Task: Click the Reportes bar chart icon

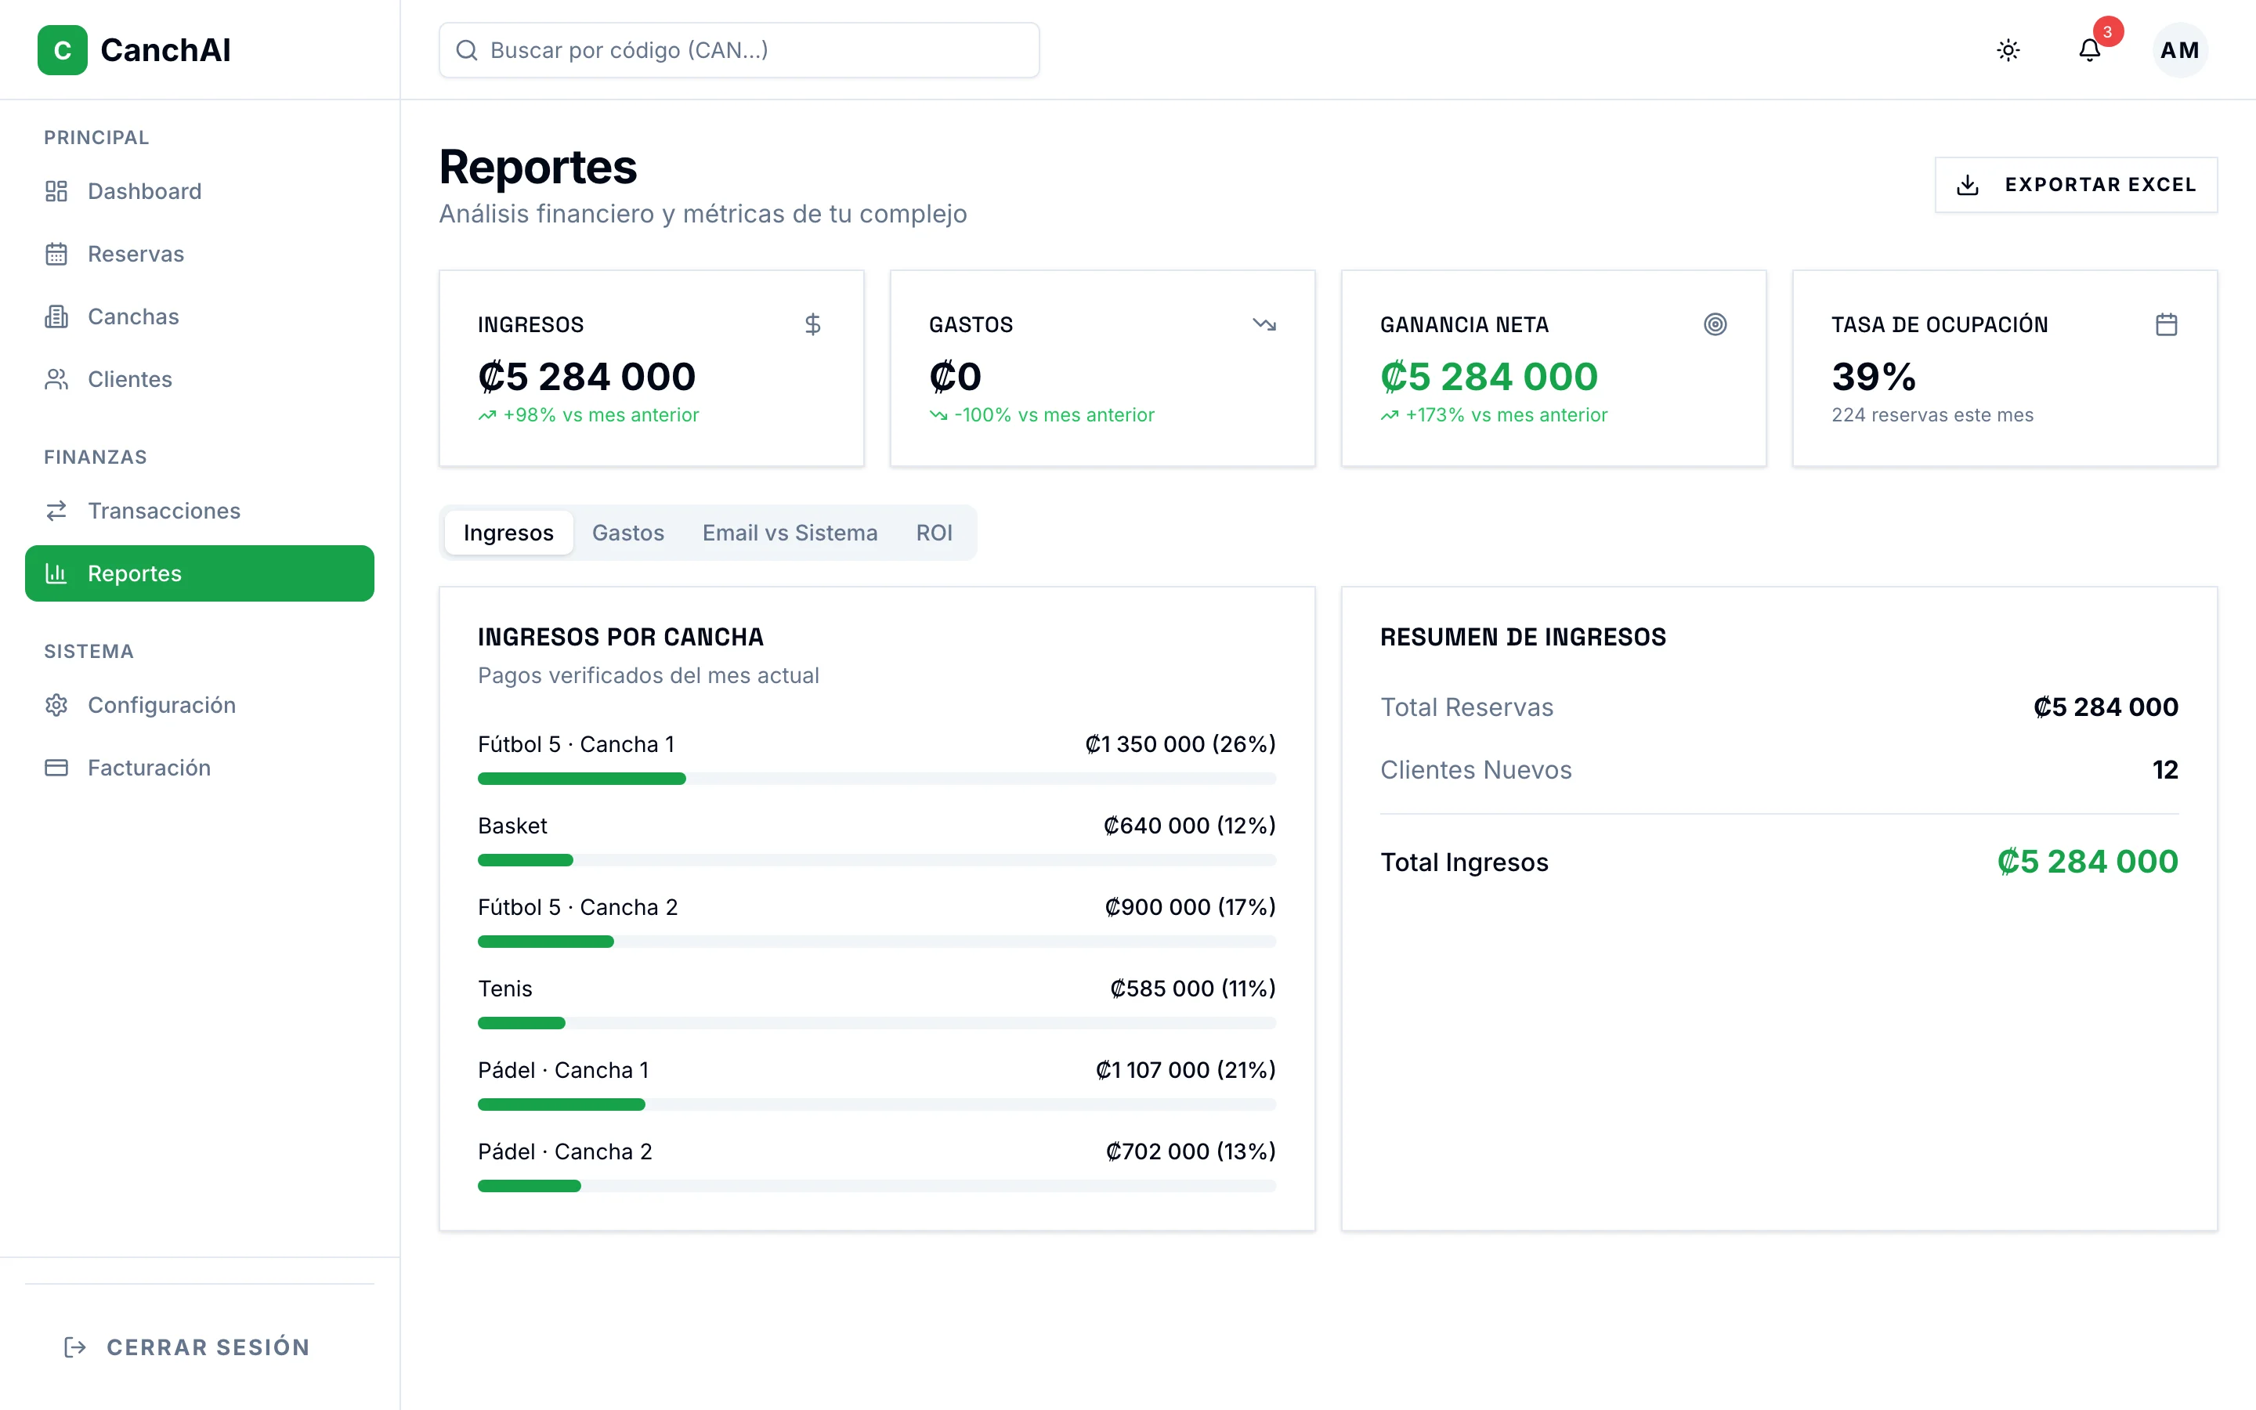Action: [x=56, y=573]
